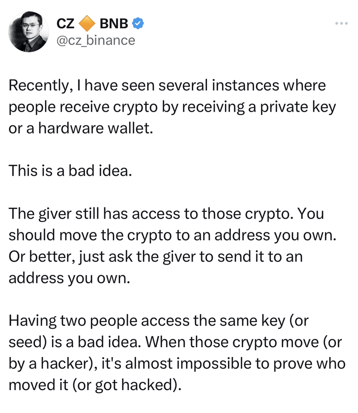Open the @cz_binance handle link
The width and height of the screenshot is (358, 413).
coord(96,40)
